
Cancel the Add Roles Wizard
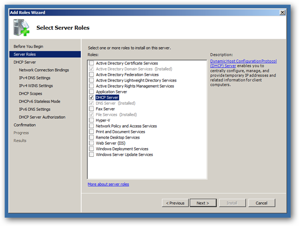pos(262,203)
